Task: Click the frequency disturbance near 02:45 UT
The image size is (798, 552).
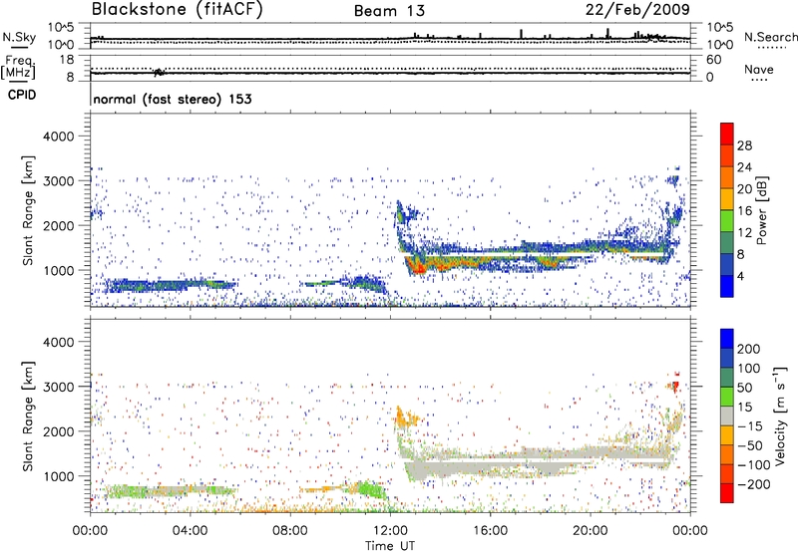Action: (159, 72)
